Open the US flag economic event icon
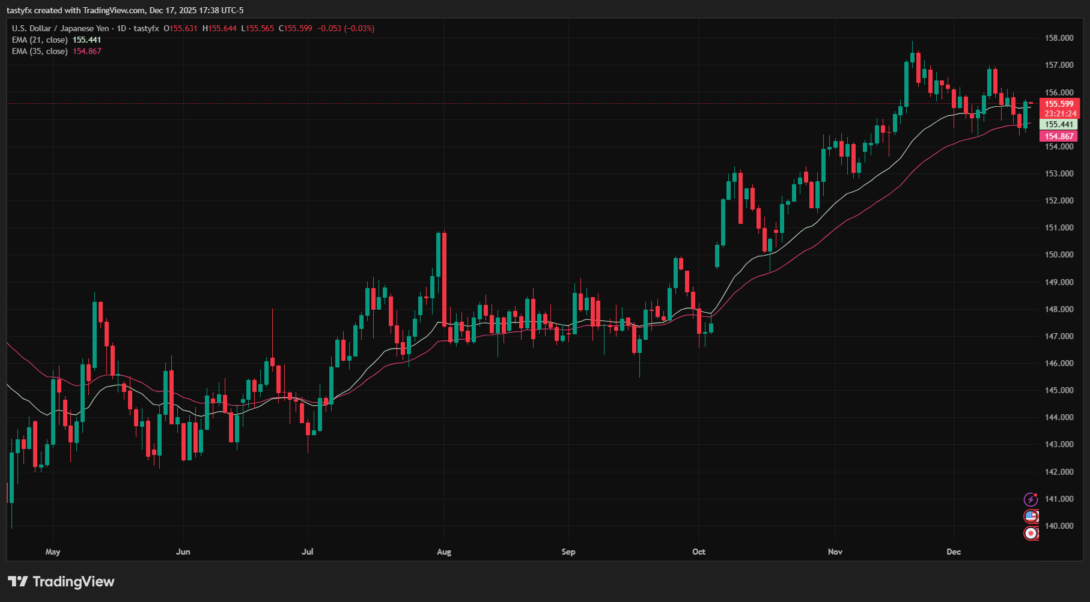 (1031, 516)
